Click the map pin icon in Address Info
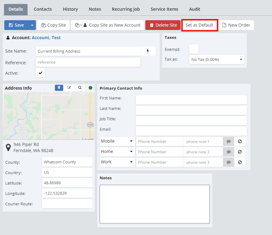The height and width of the screenshot is (235, 272). point(59,88)
